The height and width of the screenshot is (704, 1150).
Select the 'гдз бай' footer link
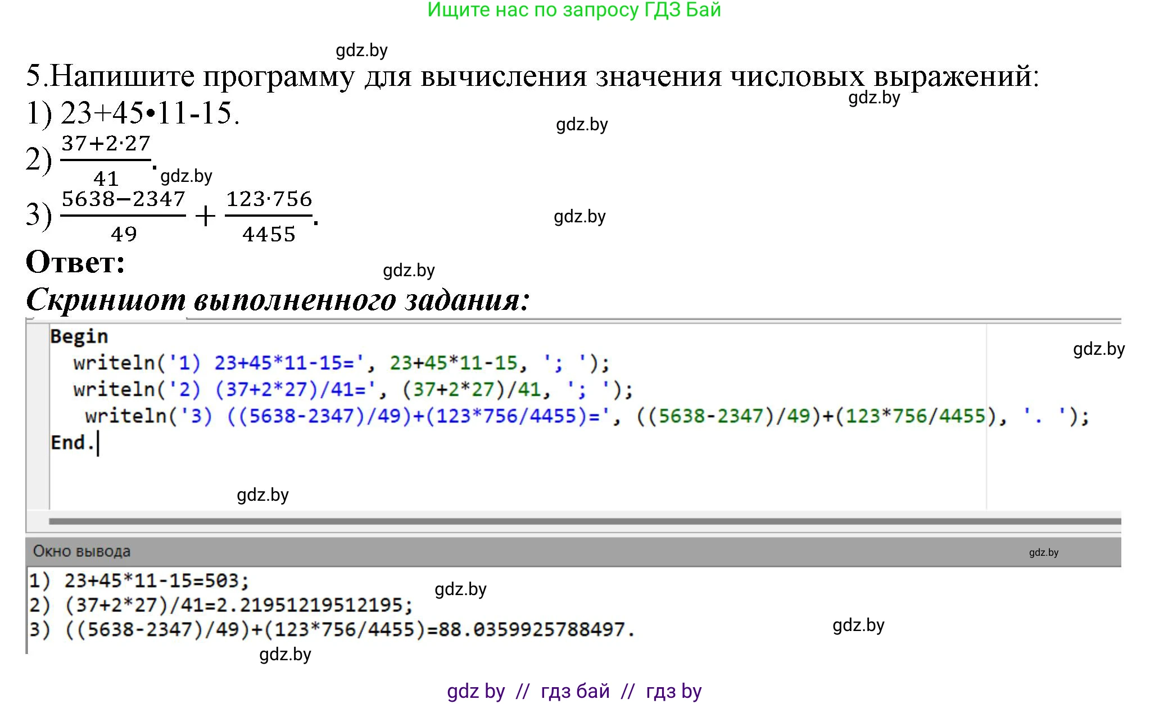pyautogui.click(x=575, y=691)
